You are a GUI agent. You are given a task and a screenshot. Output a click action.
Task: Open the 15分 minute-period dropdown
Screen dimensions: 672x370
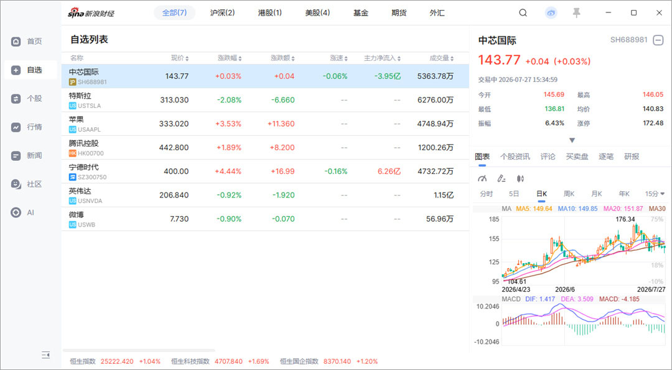coord(655,194)
